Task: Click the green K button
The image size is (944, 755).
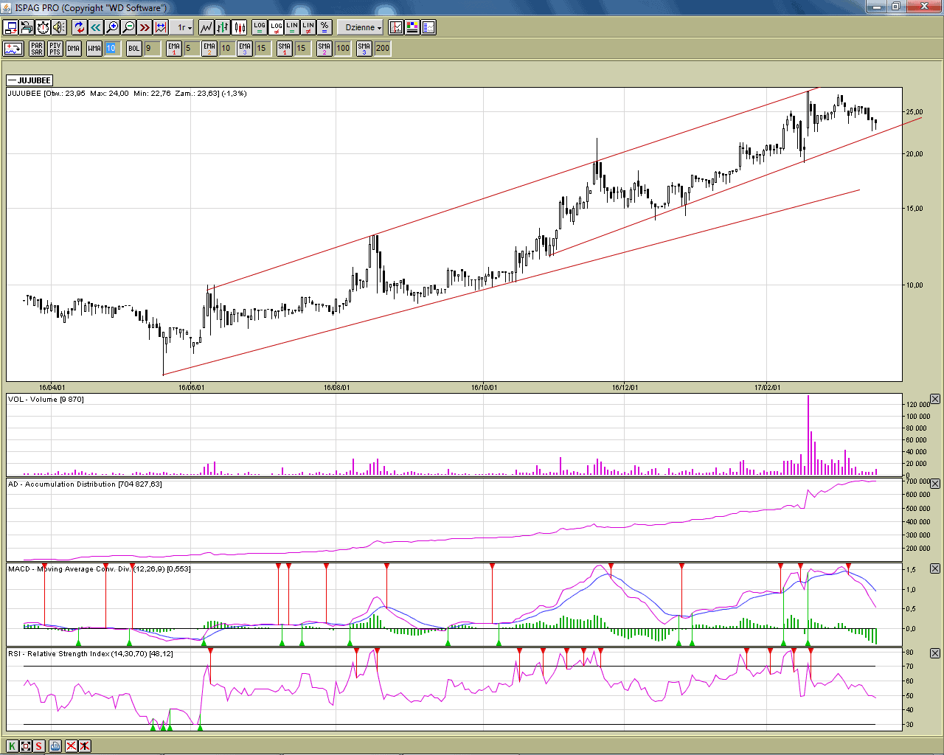Action: point(13,746)
